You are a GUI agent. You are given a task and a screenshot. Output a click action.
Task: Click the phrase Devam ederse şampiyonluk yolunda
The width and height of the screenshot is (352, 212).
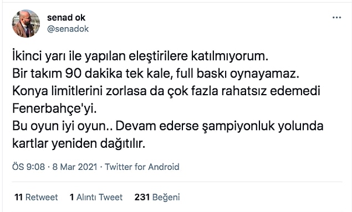point(220,126)
